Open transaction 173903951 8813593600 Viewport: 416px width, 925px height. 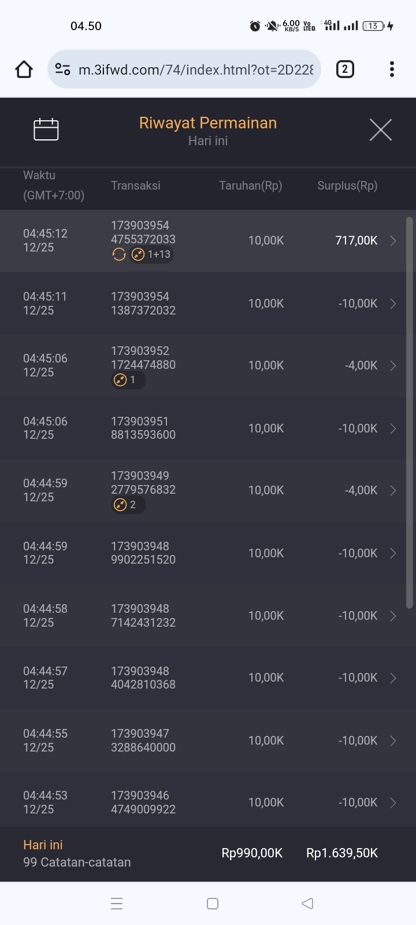pyautogui.click(x=143, y=428)
